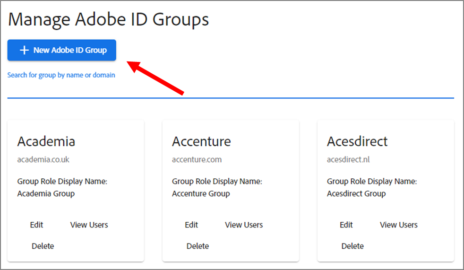The image size is (464, 270).
Task: Delete the Accenture group
Action: point(198,246)
